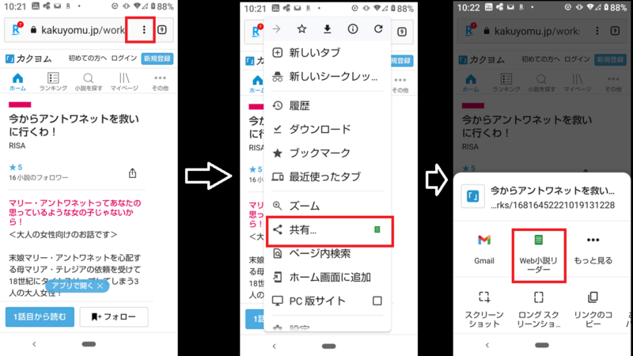This screenshot has width=633, height=356.
Task: Open the マイページ tab in left screenshot
Action: tap(124, 82)
